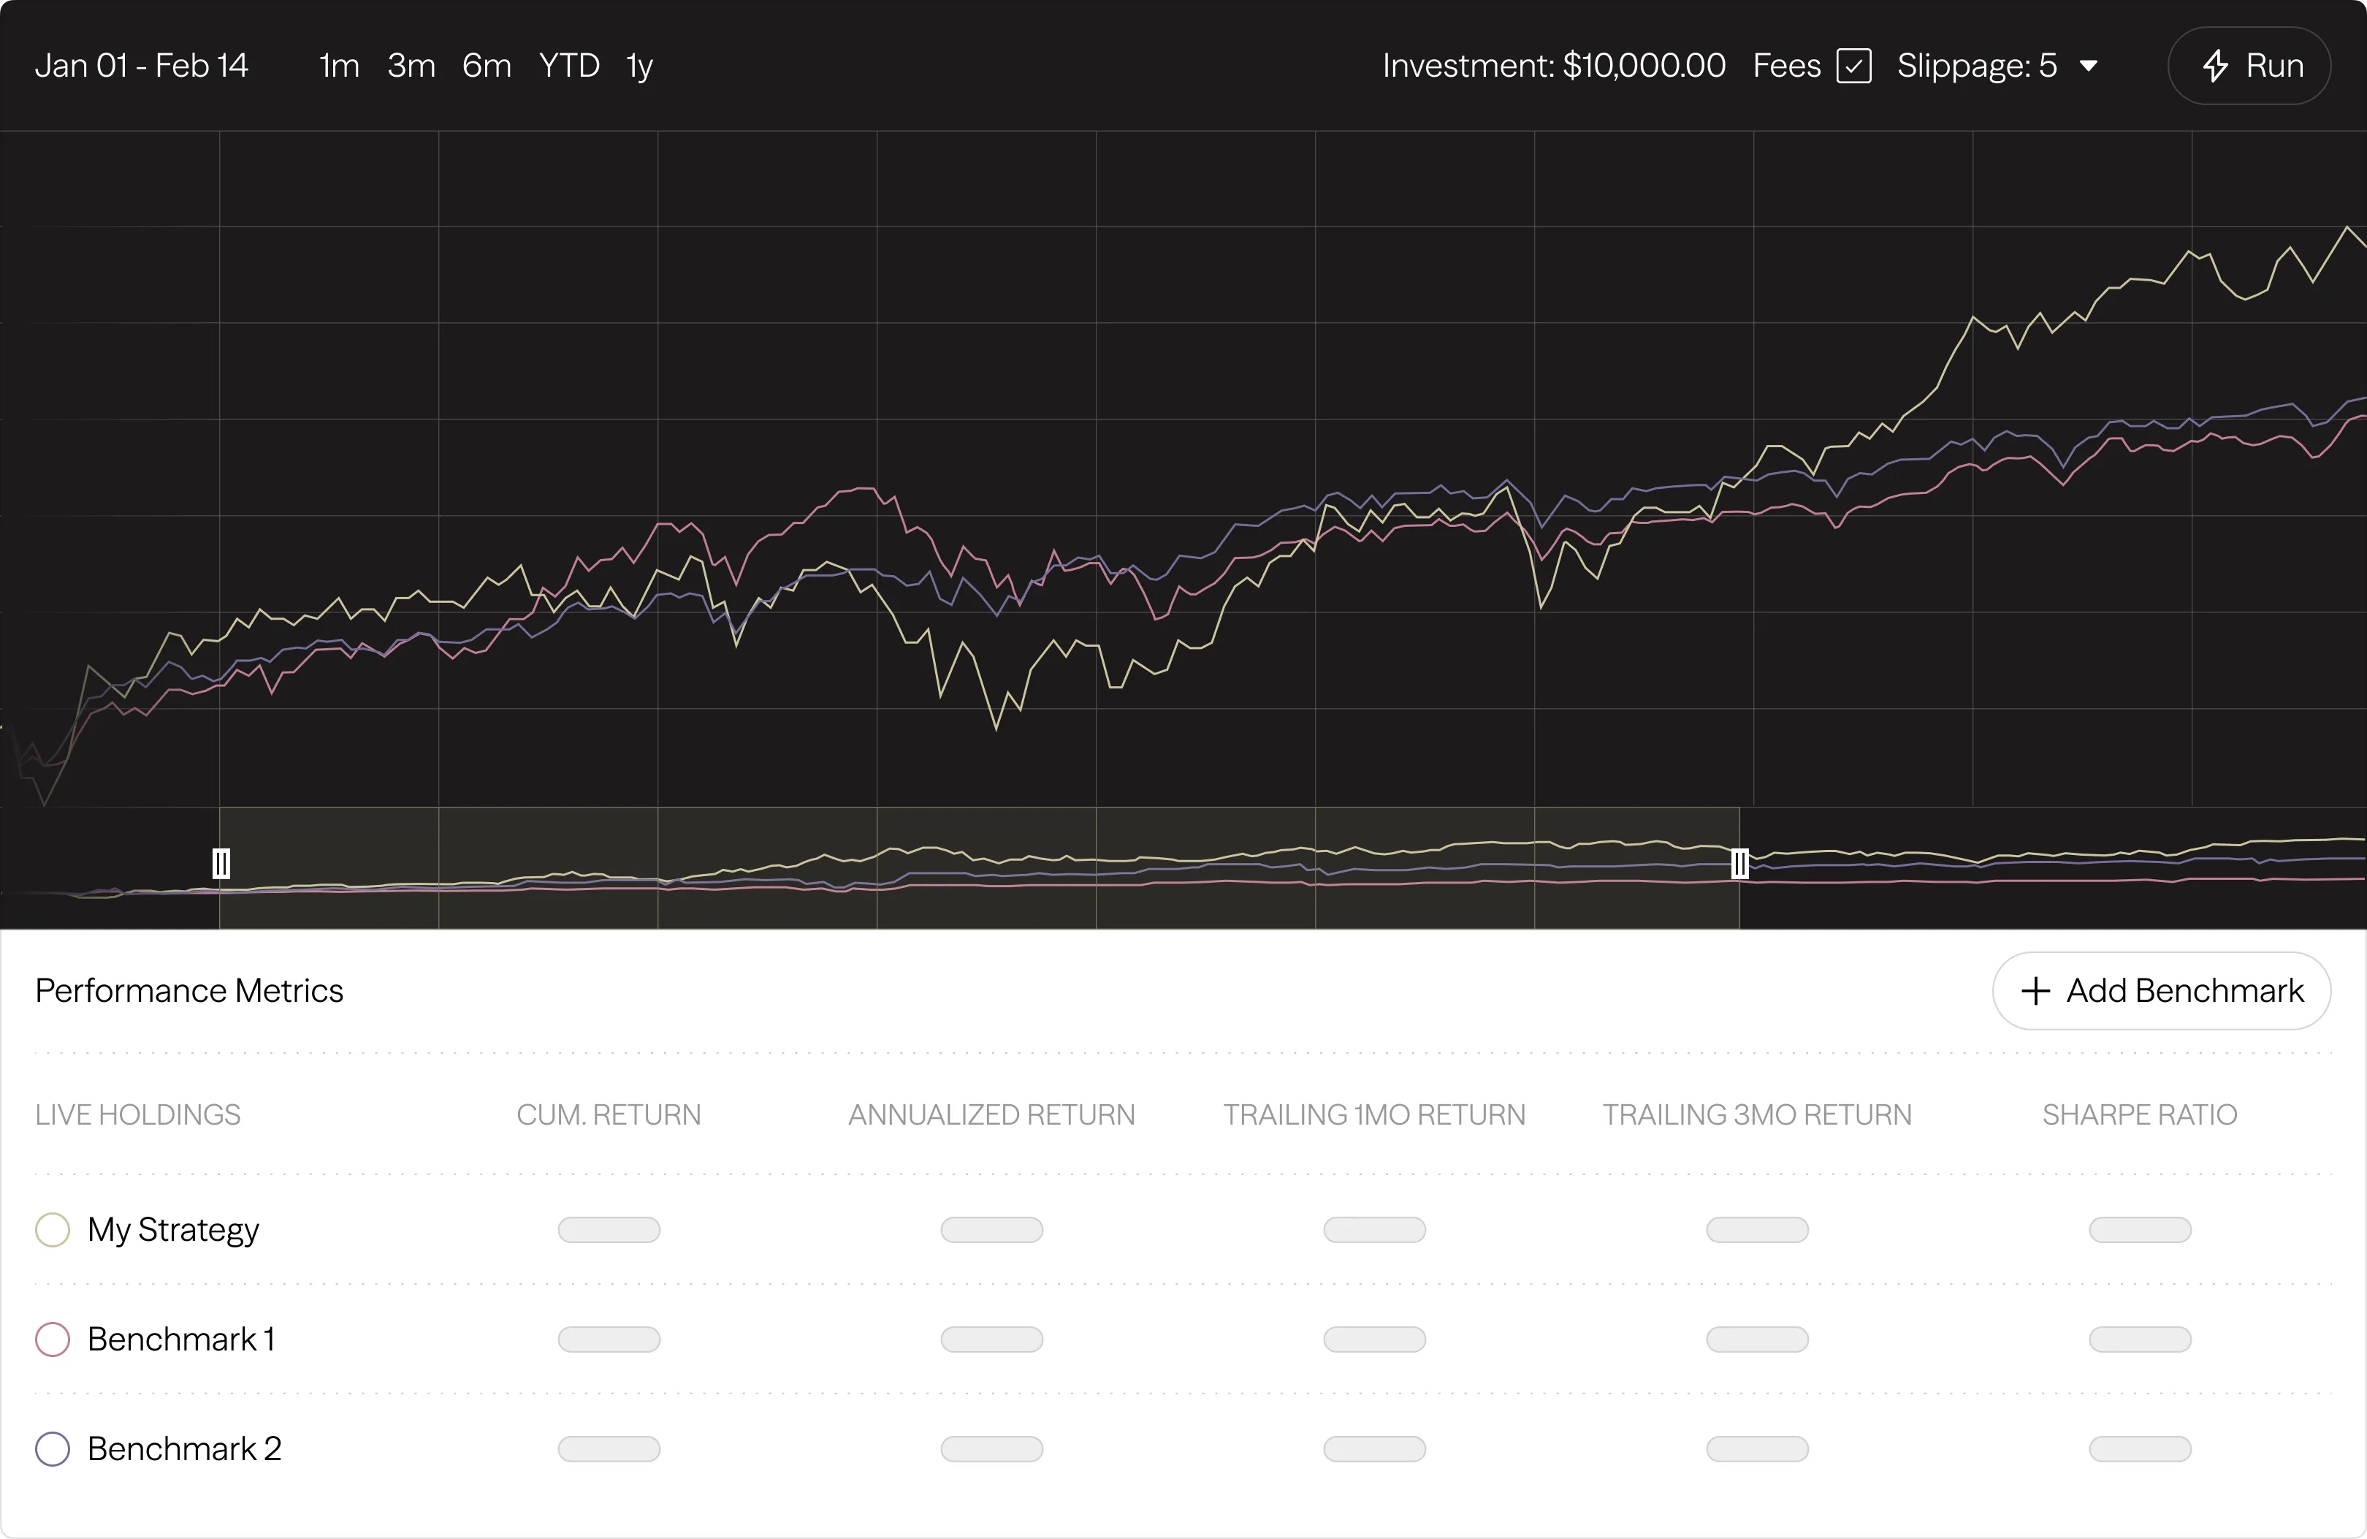Open the Jan 01 - Feb 14 date range
Image resolution: width=2367 pixels, height=1539 pixels.
[x=141, y=66]
